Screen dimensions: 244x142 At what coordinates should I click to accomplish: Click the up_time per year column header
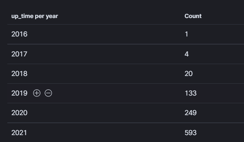(x=35, y=16)
